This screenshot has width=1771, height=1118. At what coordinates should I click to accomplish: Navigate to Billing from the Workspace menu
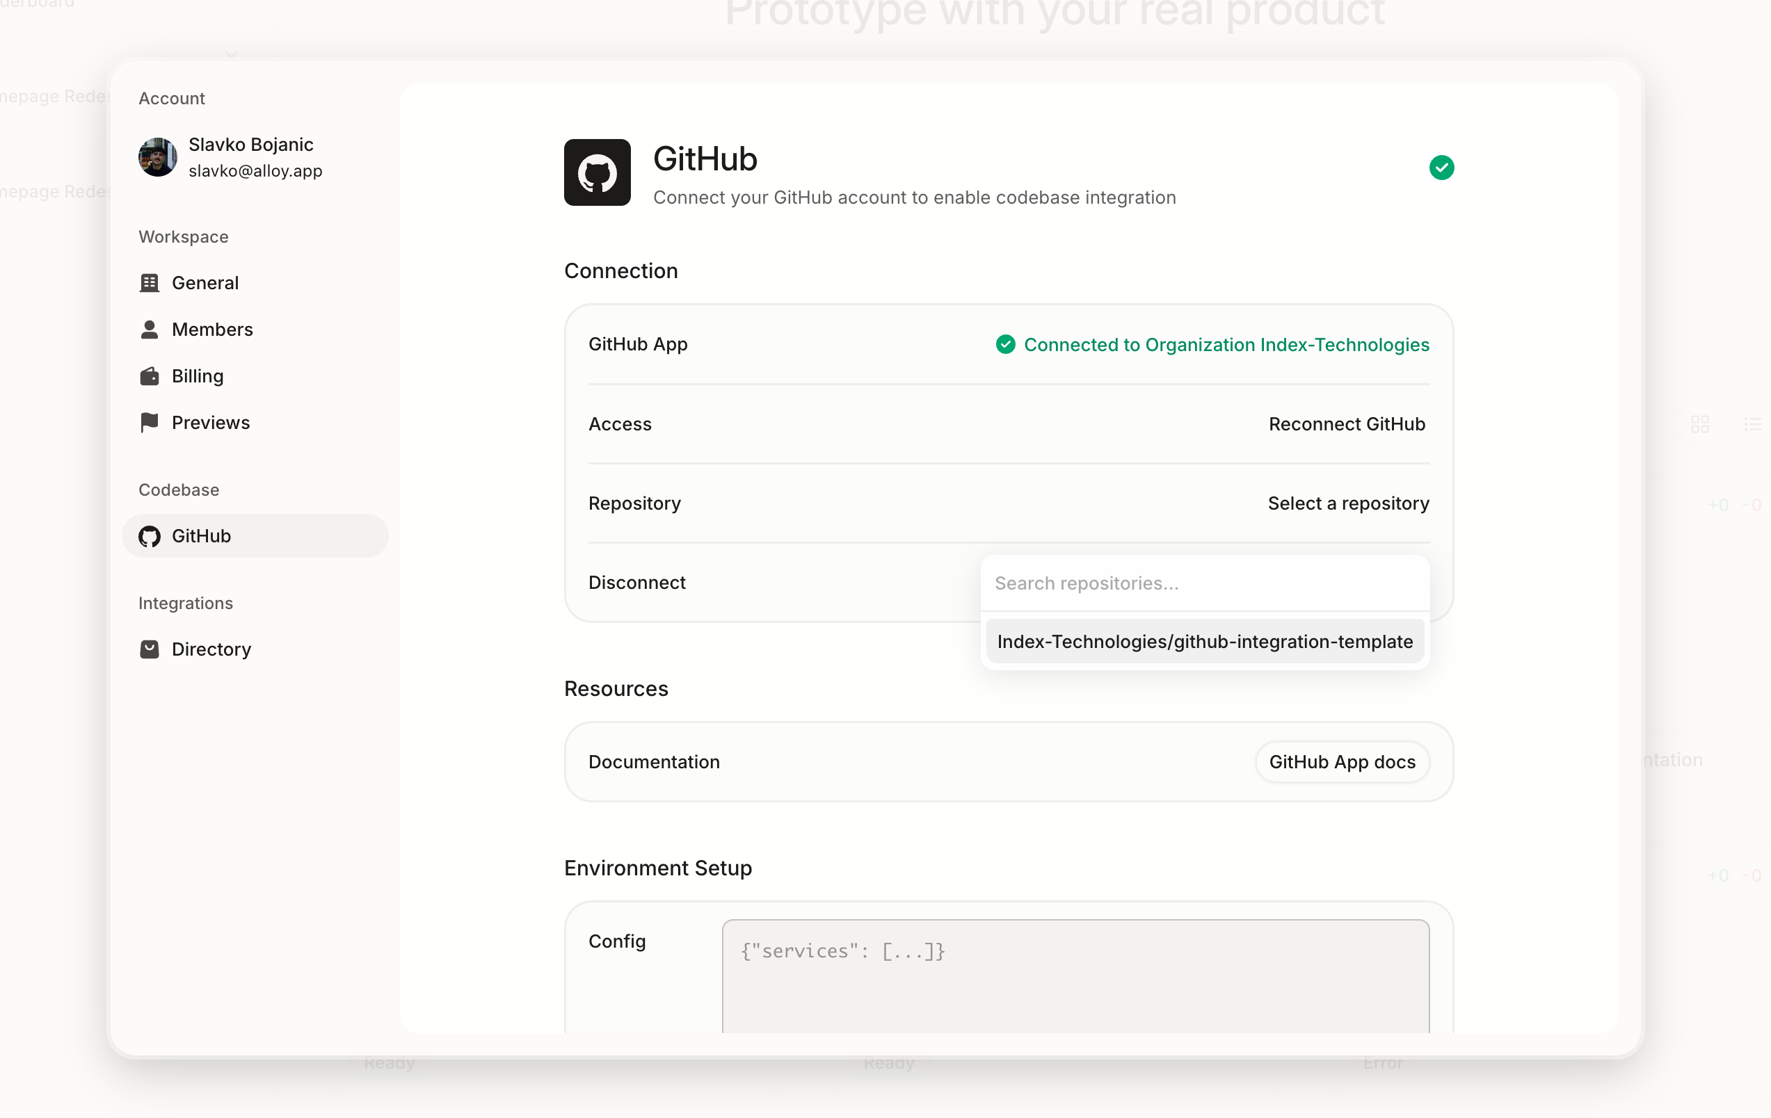tap(197, 375)
